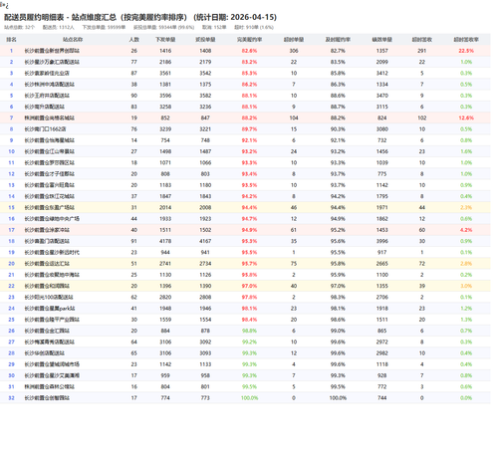
Task: Click the '90.3%' cell
Action: (x=338, y=129)
